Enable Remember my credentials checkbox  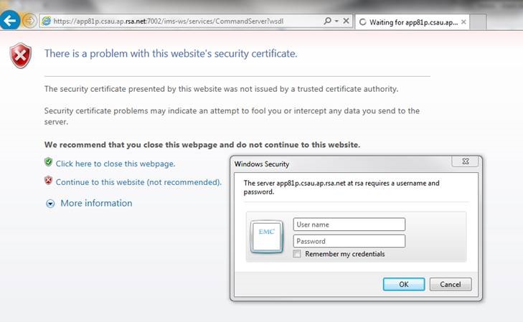pos(298,254)
